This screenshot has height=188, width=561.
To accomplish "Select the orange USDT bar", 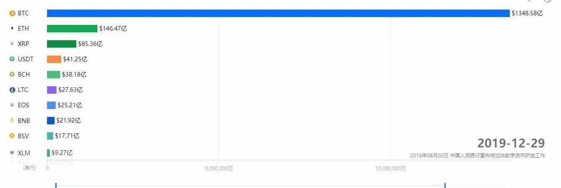I will coord(54,59).
